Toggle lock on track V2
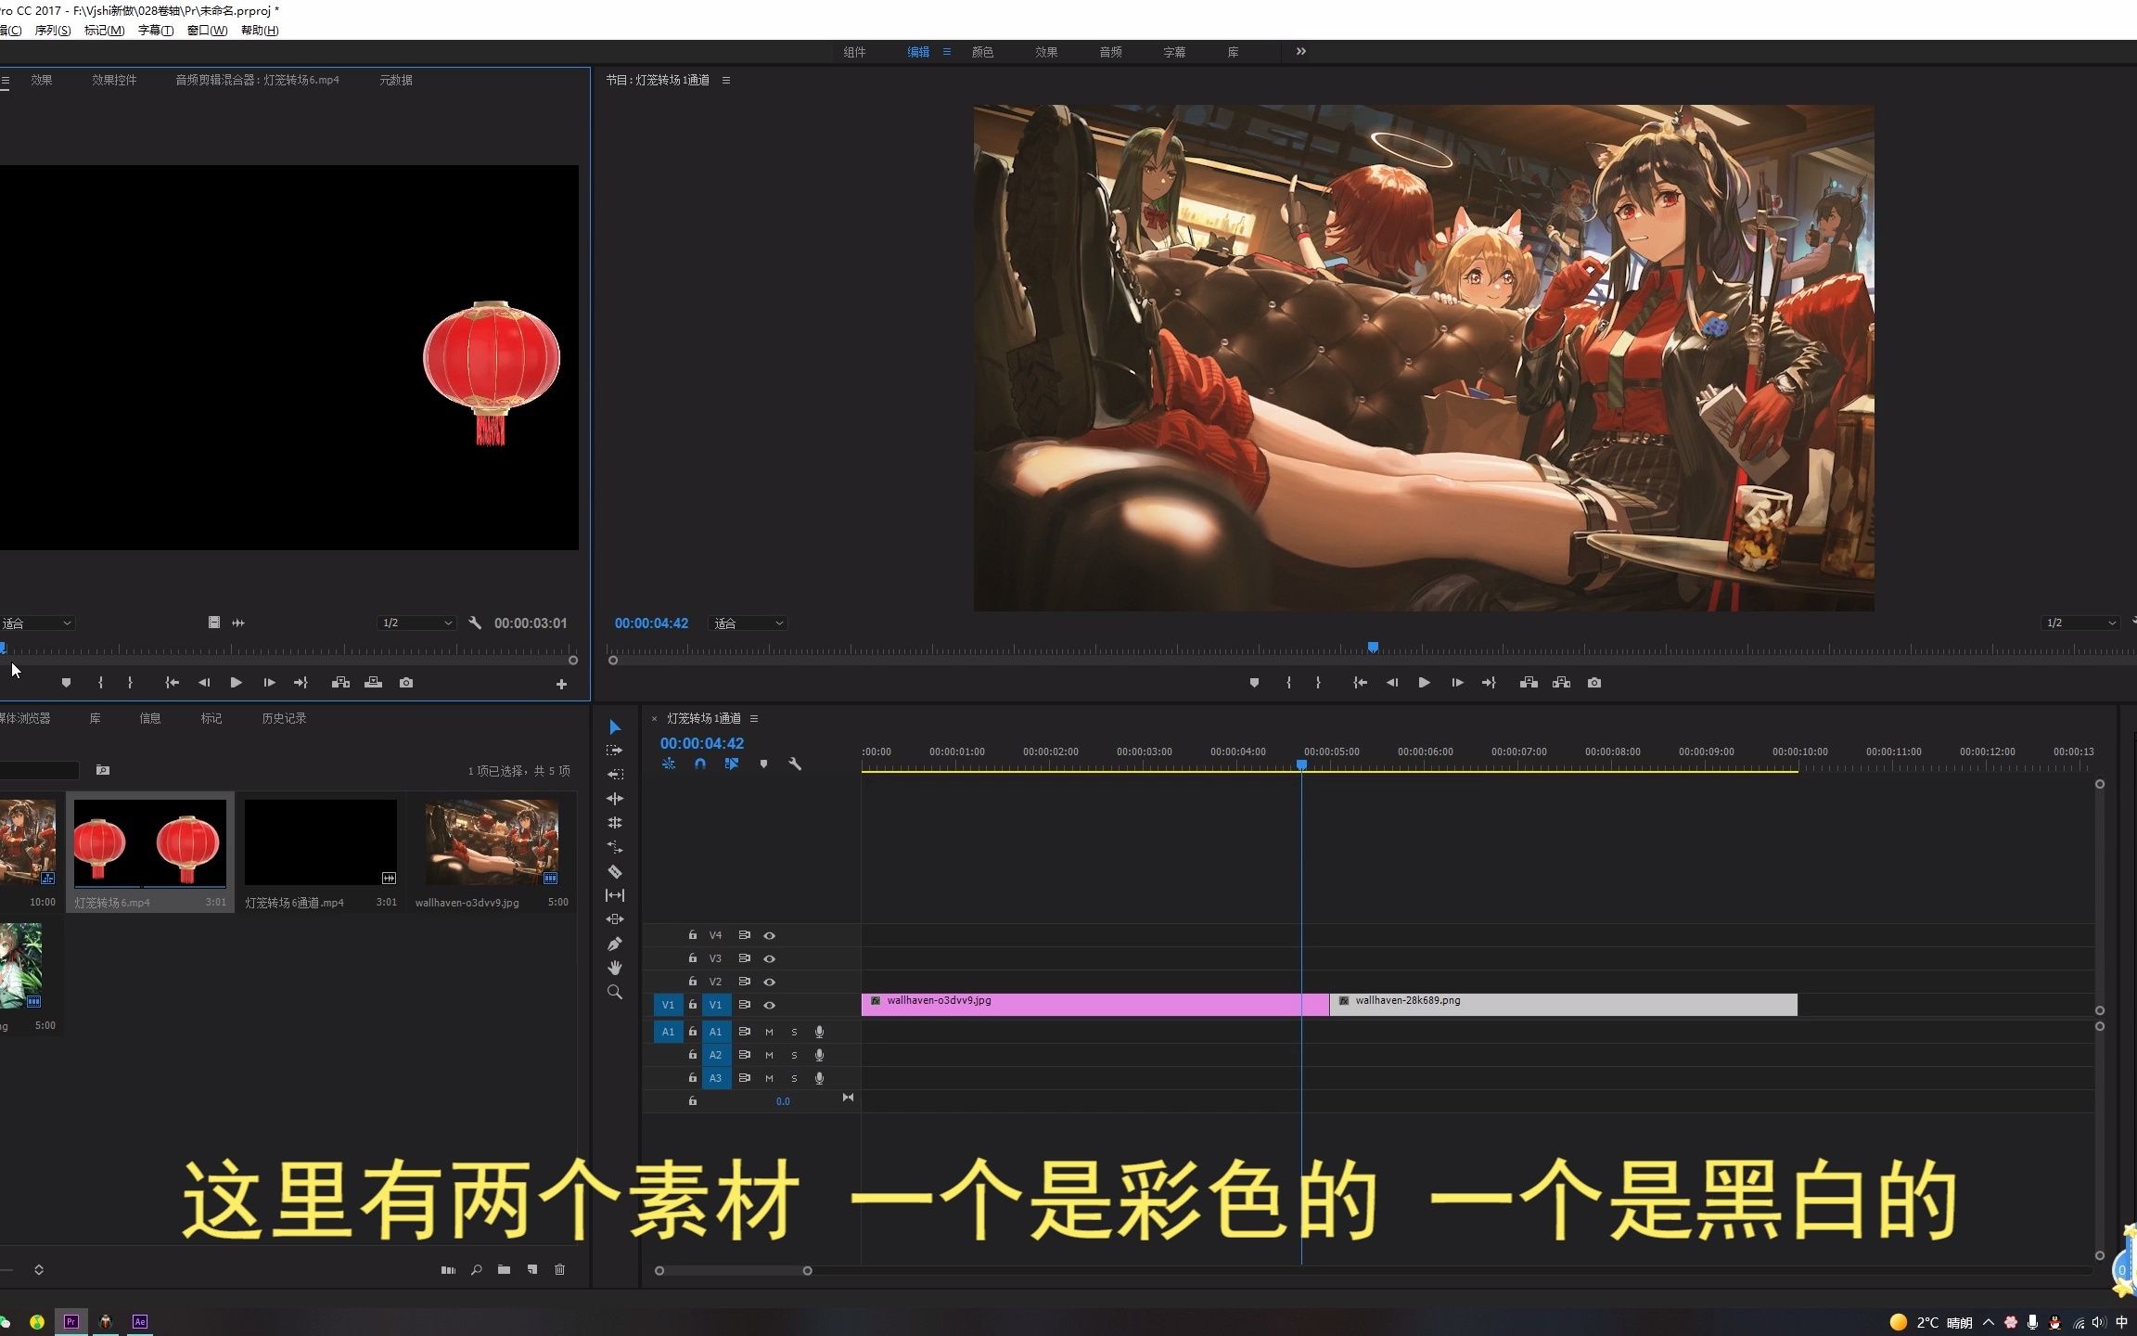 click(692, 982)
